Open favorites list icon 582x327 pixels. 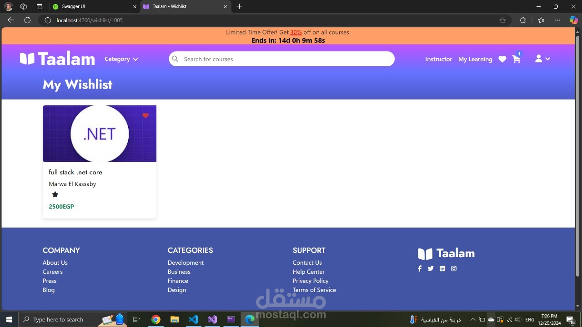(541, 20)
